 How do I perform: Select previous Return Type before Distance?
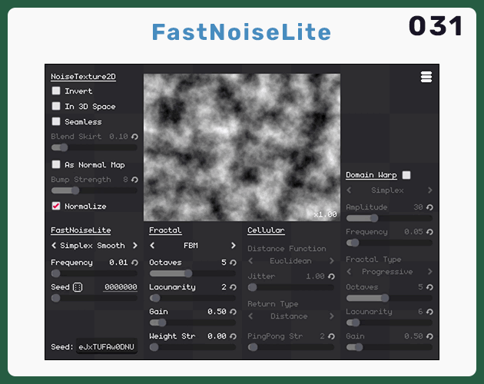coord(250,316)
